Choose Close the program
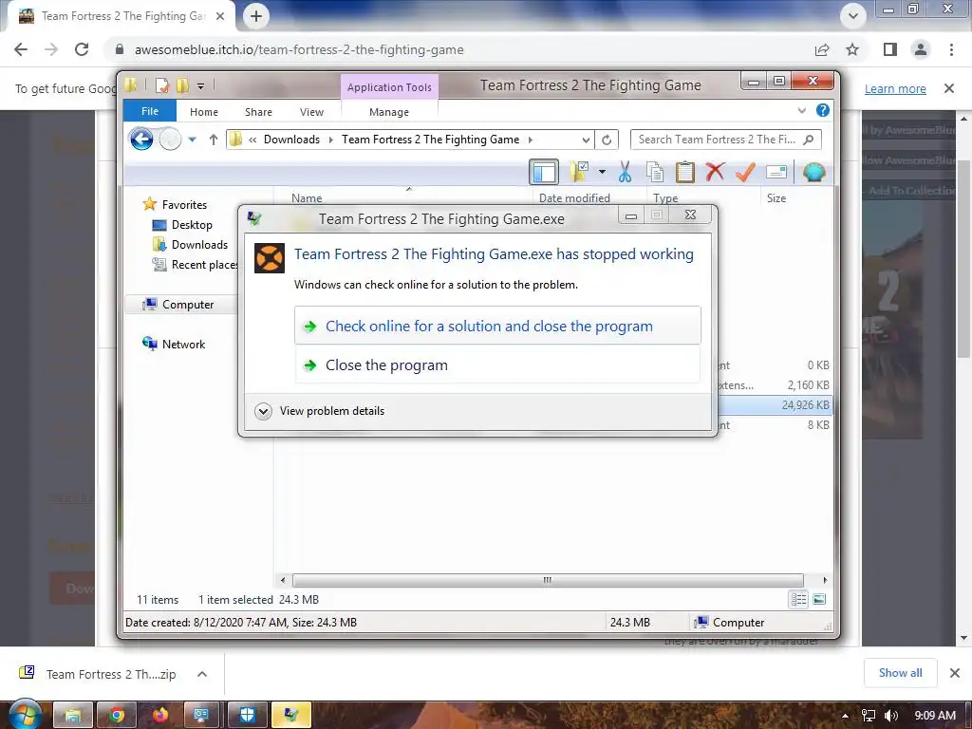972x729 pixels. point(497,365)
